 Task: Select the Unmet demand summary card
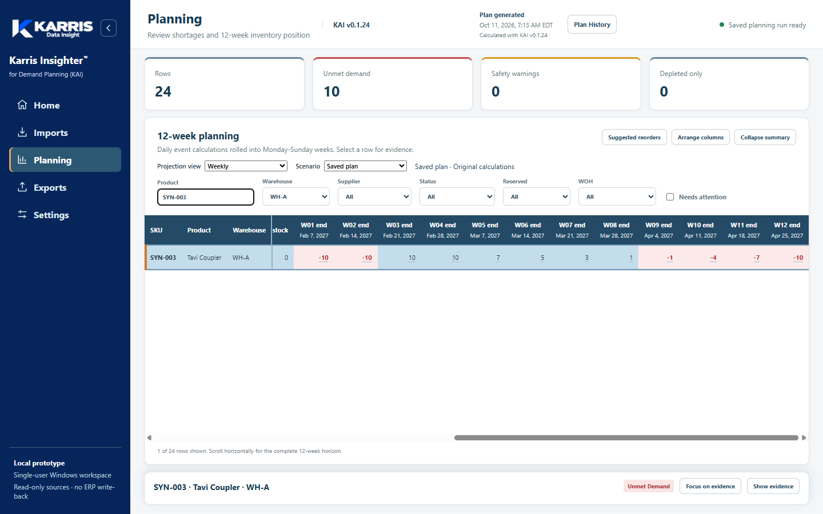coord(393,83)
